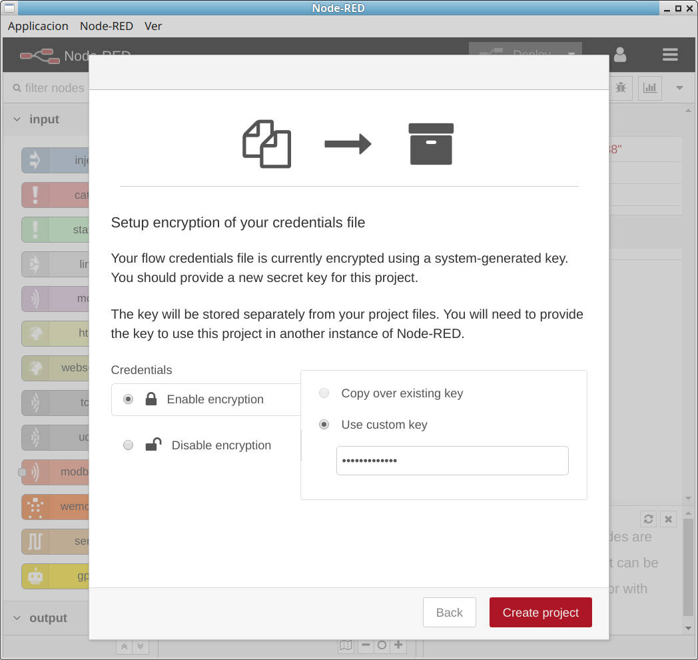Open the sidebar tabs dropdown arrow
The width and height of the screenshot is (698, 660).
click(679, 88)
